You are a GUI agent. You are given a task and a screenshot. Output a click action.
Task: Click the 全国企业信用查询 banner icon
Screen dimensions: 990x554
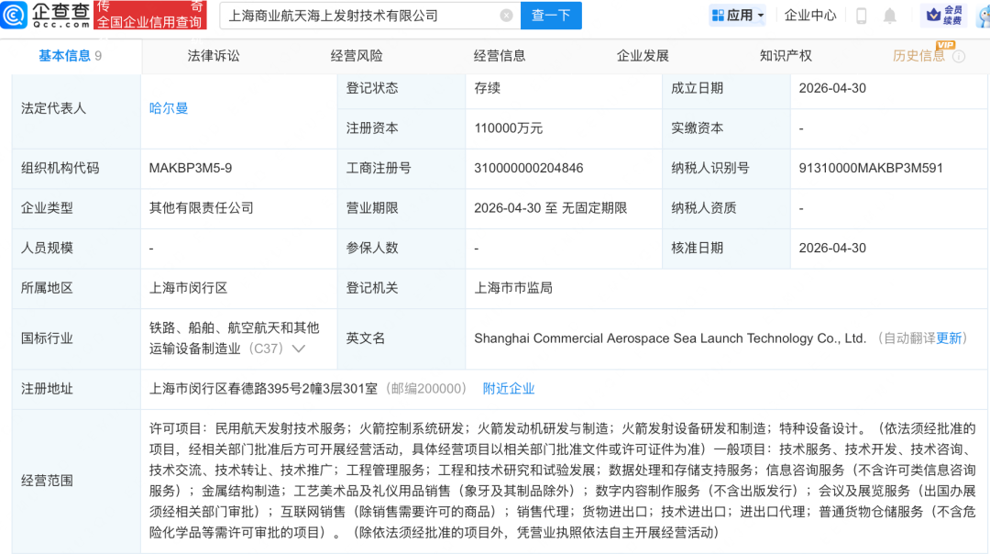[151, 16]
